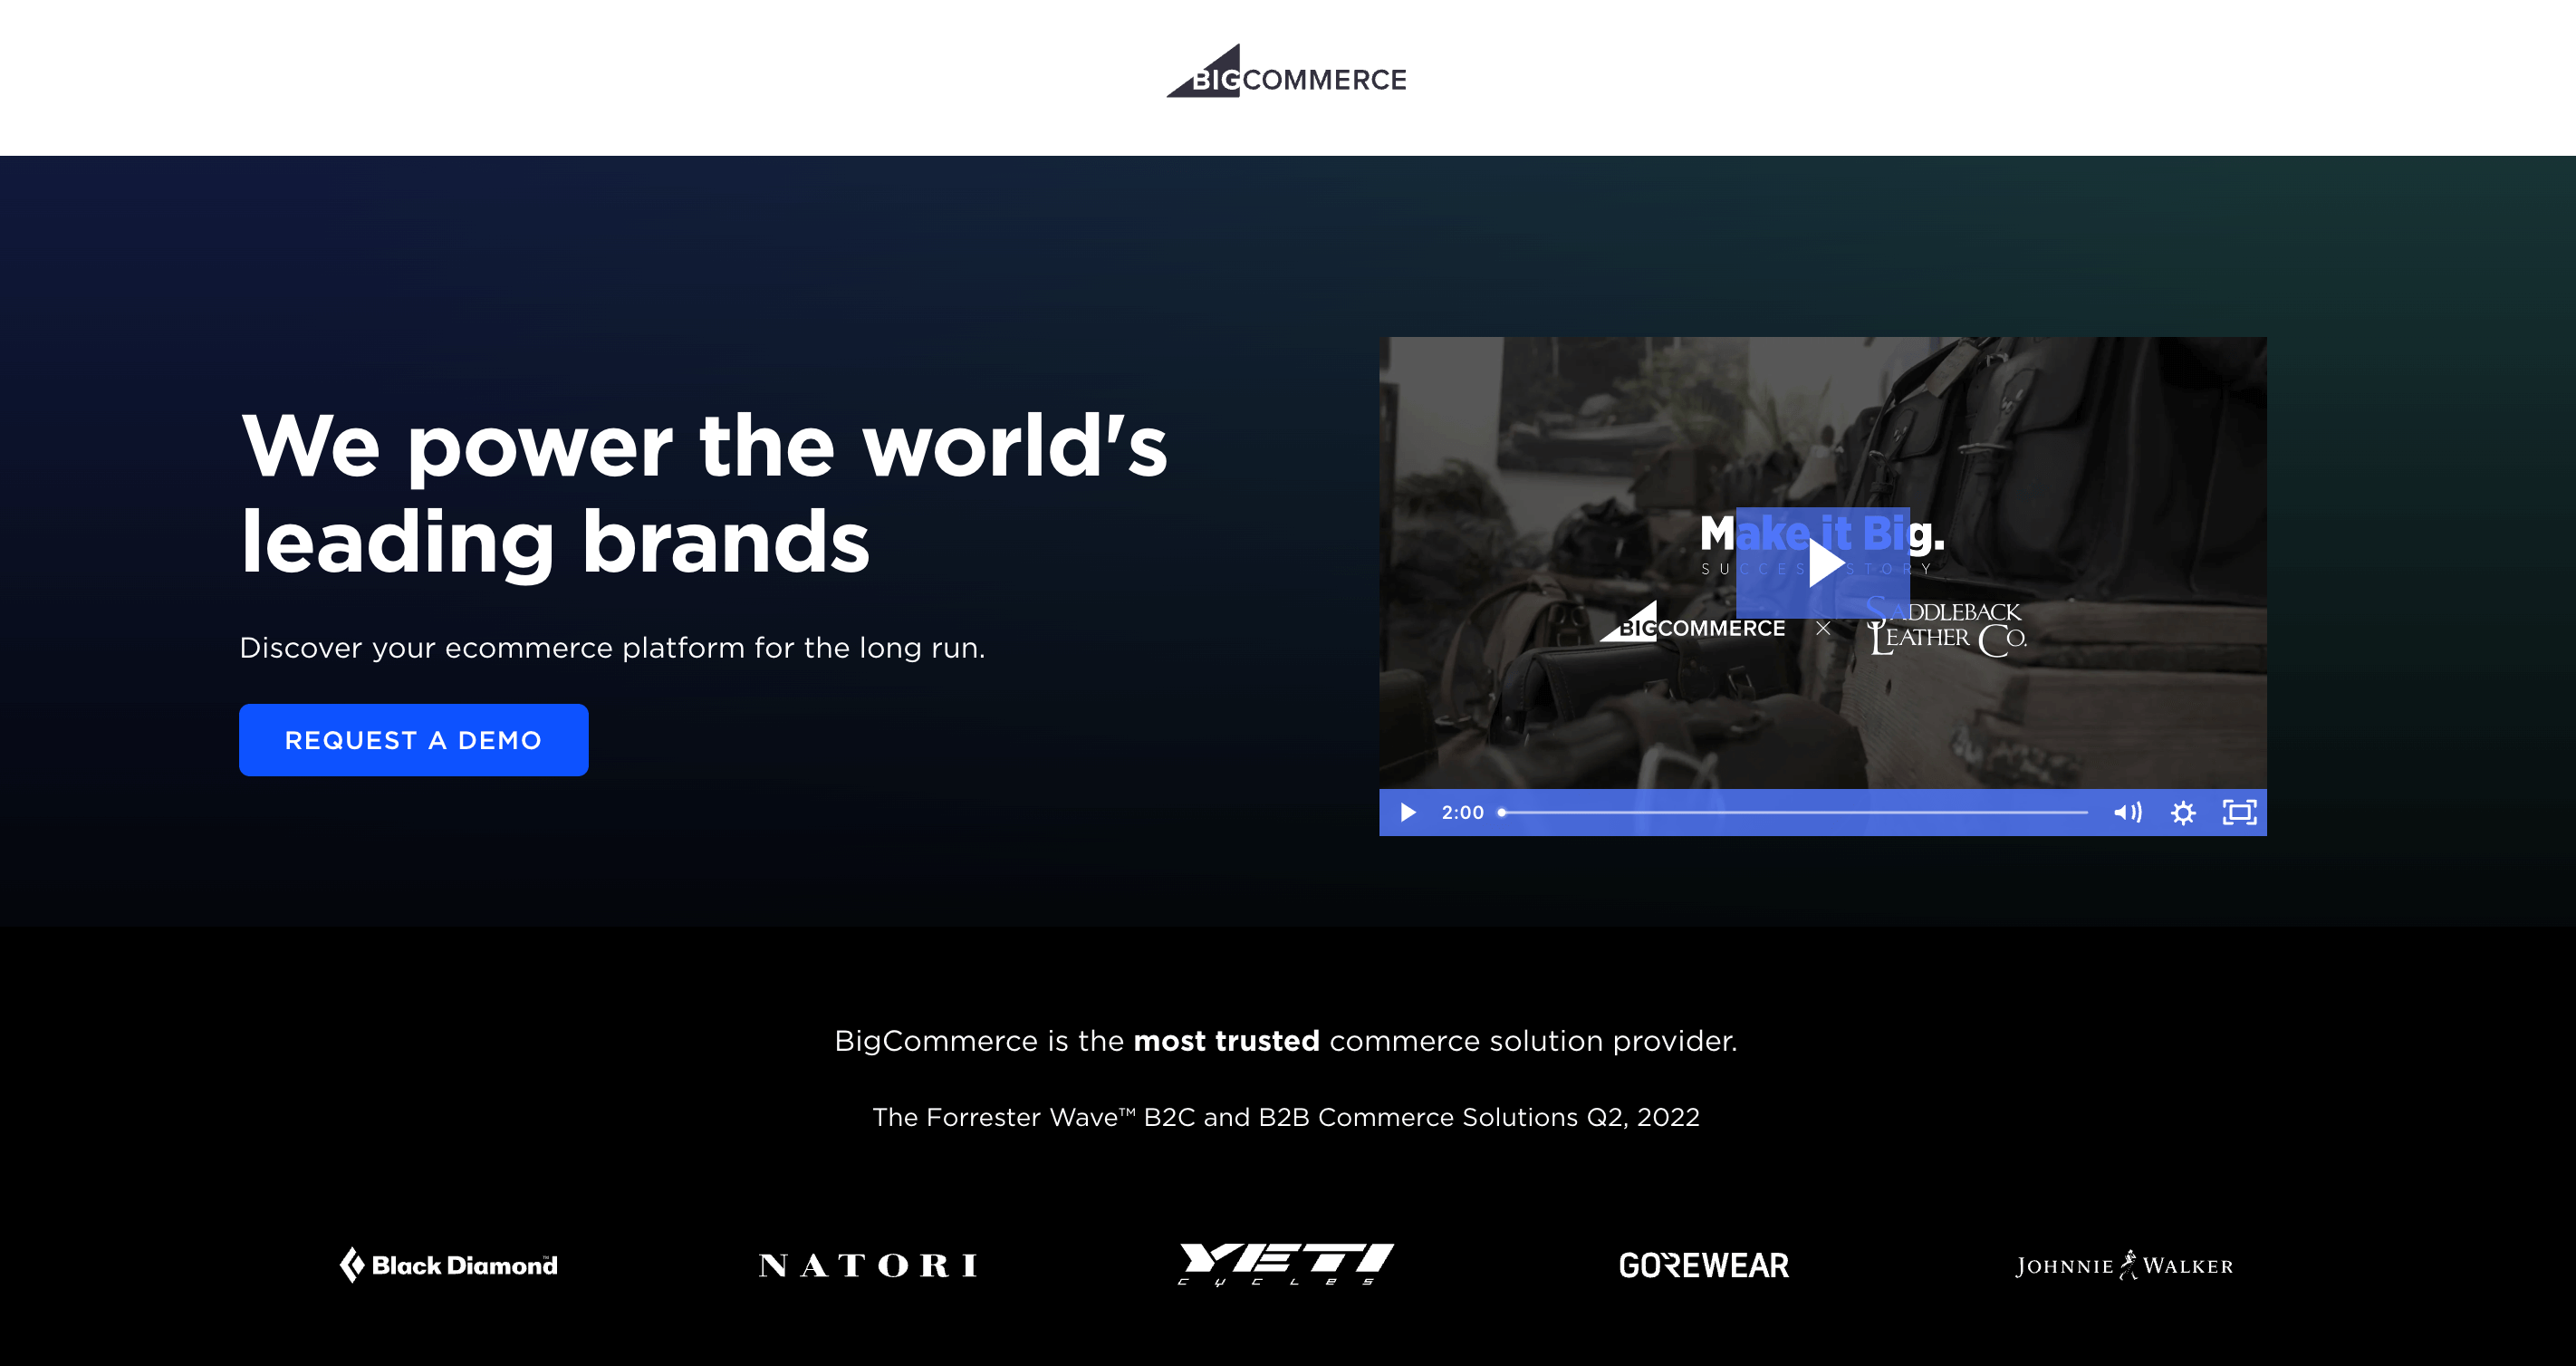Screen dimensions: 2576x1366
Task: Click the Johnnie Walker brand logo
Action: coord(2124,1266)
